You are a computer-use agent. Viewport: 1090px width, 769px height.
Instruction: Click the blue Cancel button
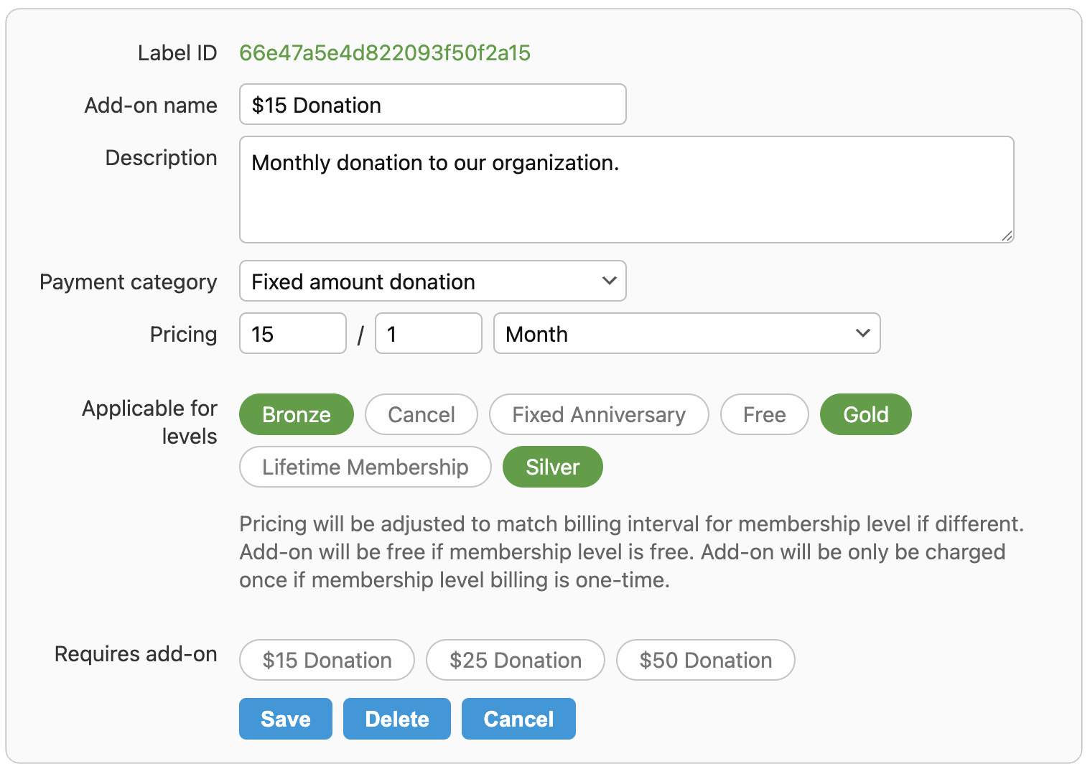518,719
